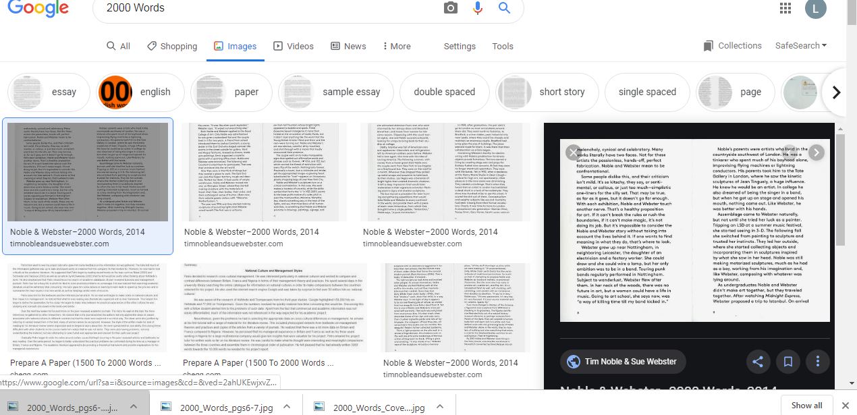Image resolution: width=857 pixels, height=415 pixels.
Task: Open search Tools
Action: click(x=503, y=46)
